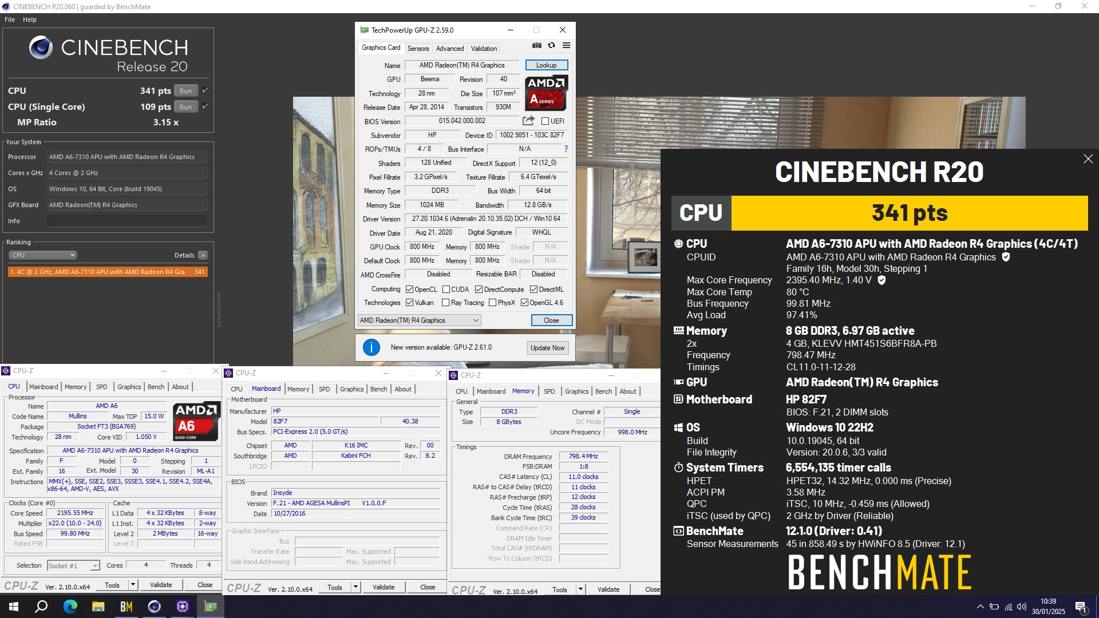Close the BenchMate result overlay with X

pyautogui.click(x=1088, y=159)
